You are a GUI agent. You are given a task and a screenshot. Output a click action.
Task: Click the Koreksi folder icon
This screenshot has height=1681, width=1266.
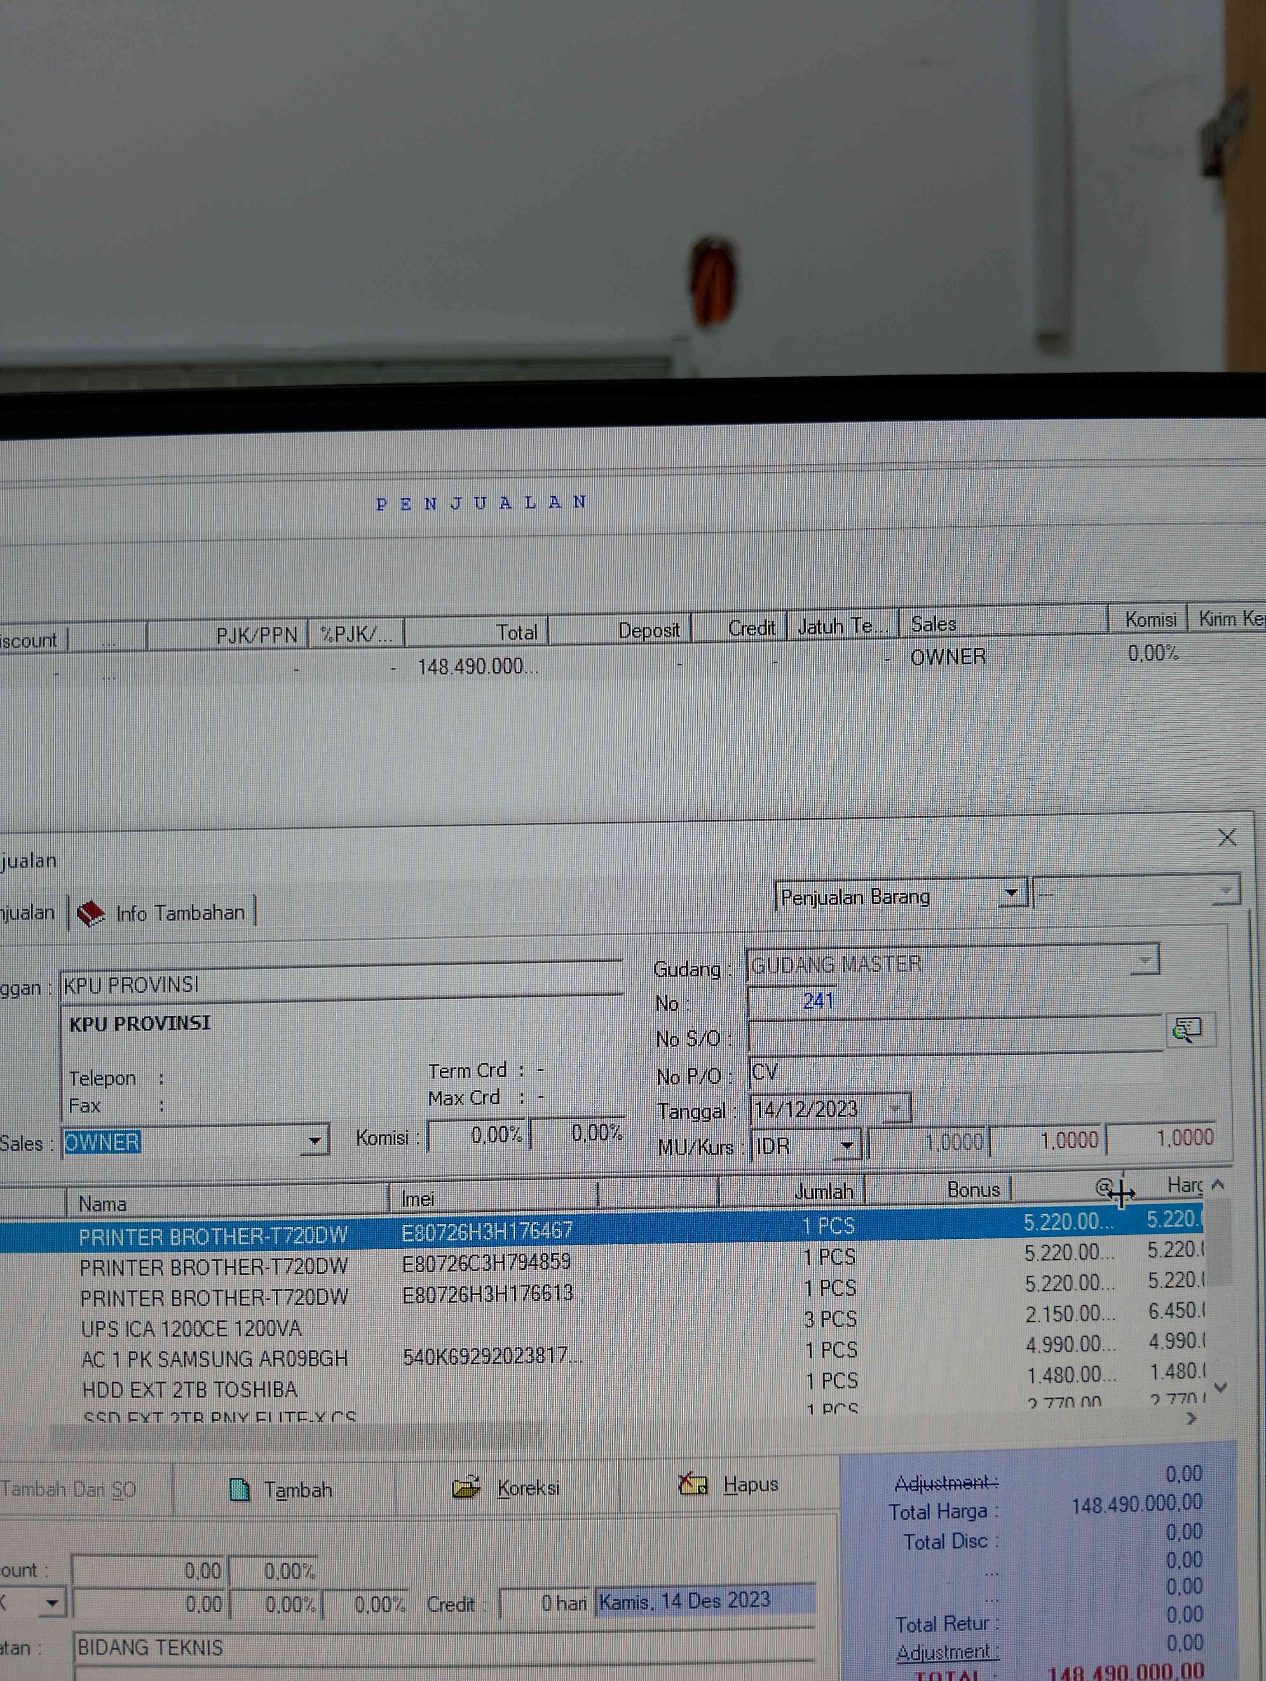coord(466,1487)
